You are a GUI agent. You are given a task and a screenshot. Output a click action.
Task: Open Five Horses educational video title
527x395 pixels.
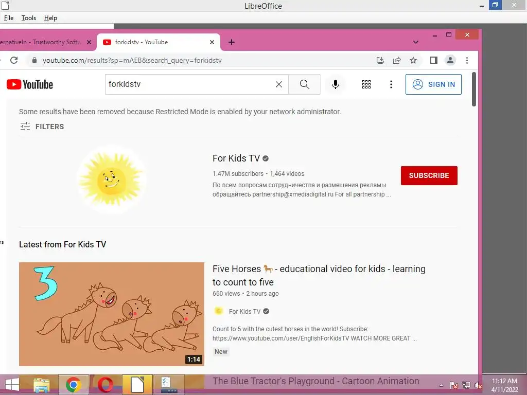(319, 276)
